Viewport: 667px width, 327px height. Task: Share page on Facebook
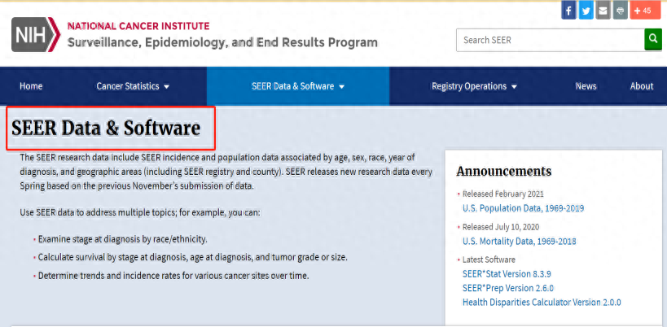click(568, 11)
